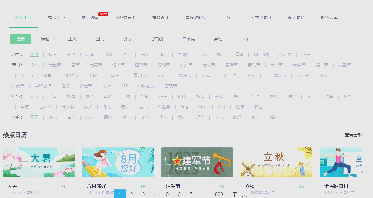The image size is (373, 198).
Task: Go to page 7
Action: (x=191, y=194)
